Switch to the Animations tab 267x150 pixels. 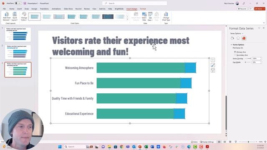[x=56, y=9]
